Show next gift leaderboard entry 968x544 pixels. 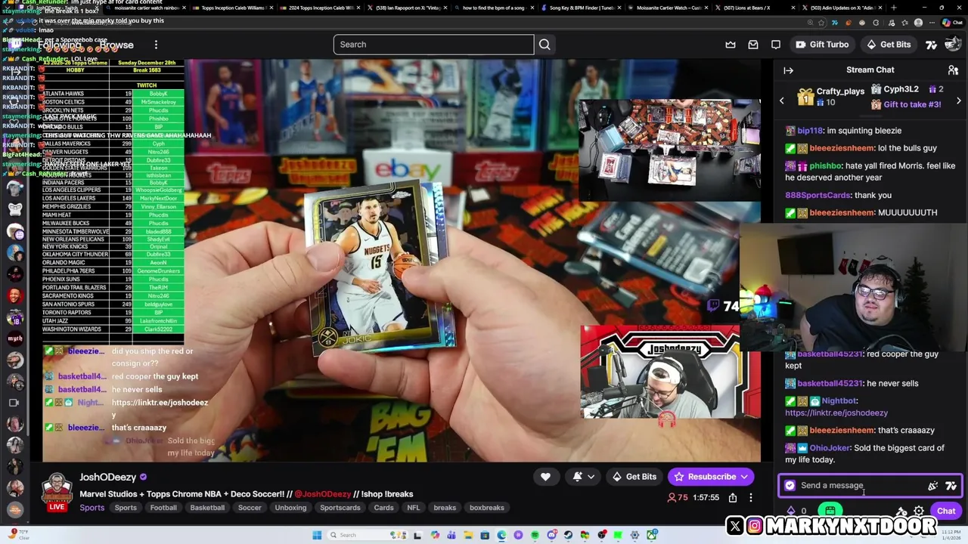(958, 100)
